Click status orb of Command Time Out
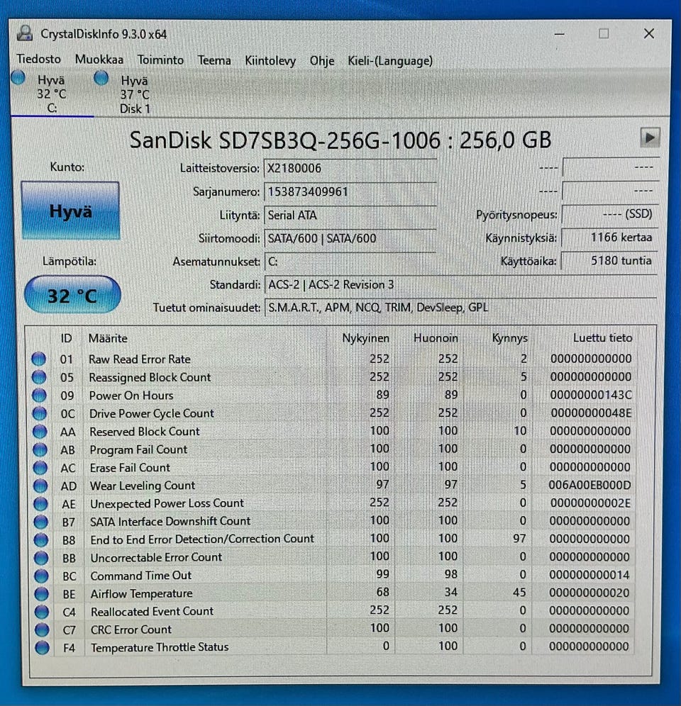This screenshot has width=681, height=706. [41, 576]
